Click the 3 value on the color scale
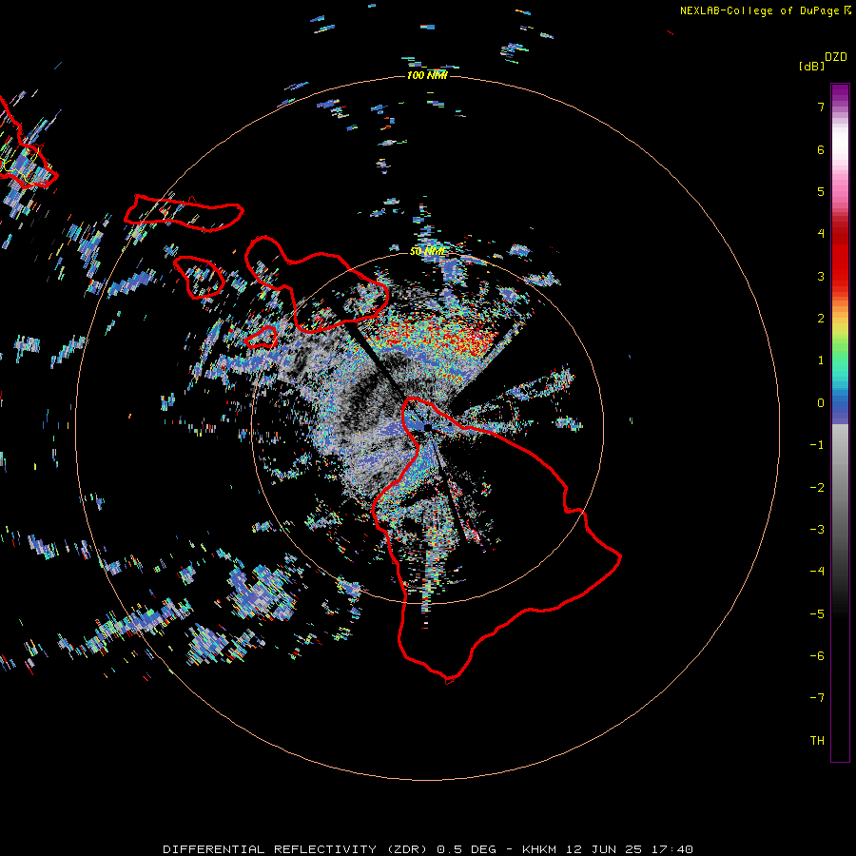The height and width of the screenshot is (856, 856). click(x=821, y=276)
